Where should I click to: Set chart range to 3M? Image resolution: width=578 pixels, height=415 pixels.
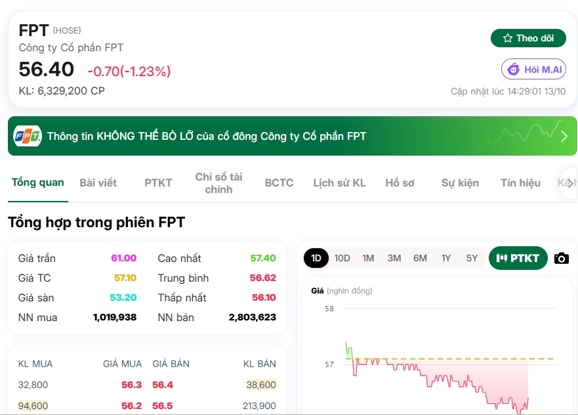[394, 258]
